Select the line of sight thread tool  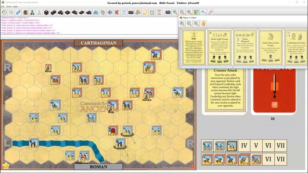203,12
